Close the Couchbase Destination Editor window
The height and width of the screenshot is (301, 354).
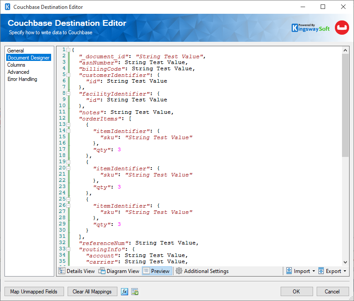pos(343,7)
